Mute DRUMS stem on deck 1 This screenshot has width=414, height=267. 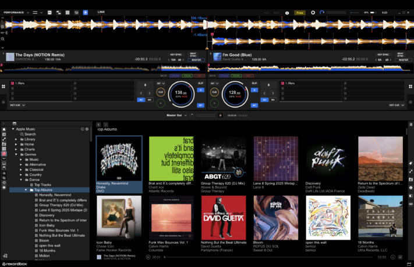(175, 76)
